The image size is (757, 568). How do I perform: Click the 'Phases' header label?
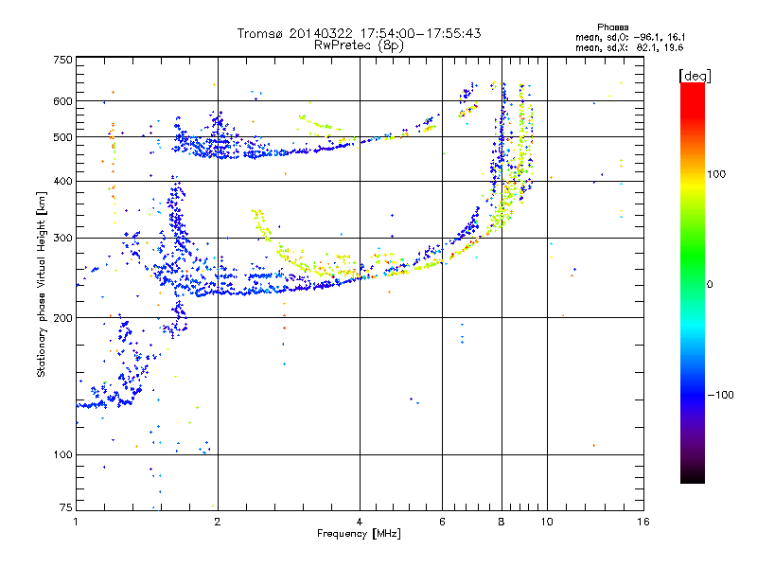point(612,27)
